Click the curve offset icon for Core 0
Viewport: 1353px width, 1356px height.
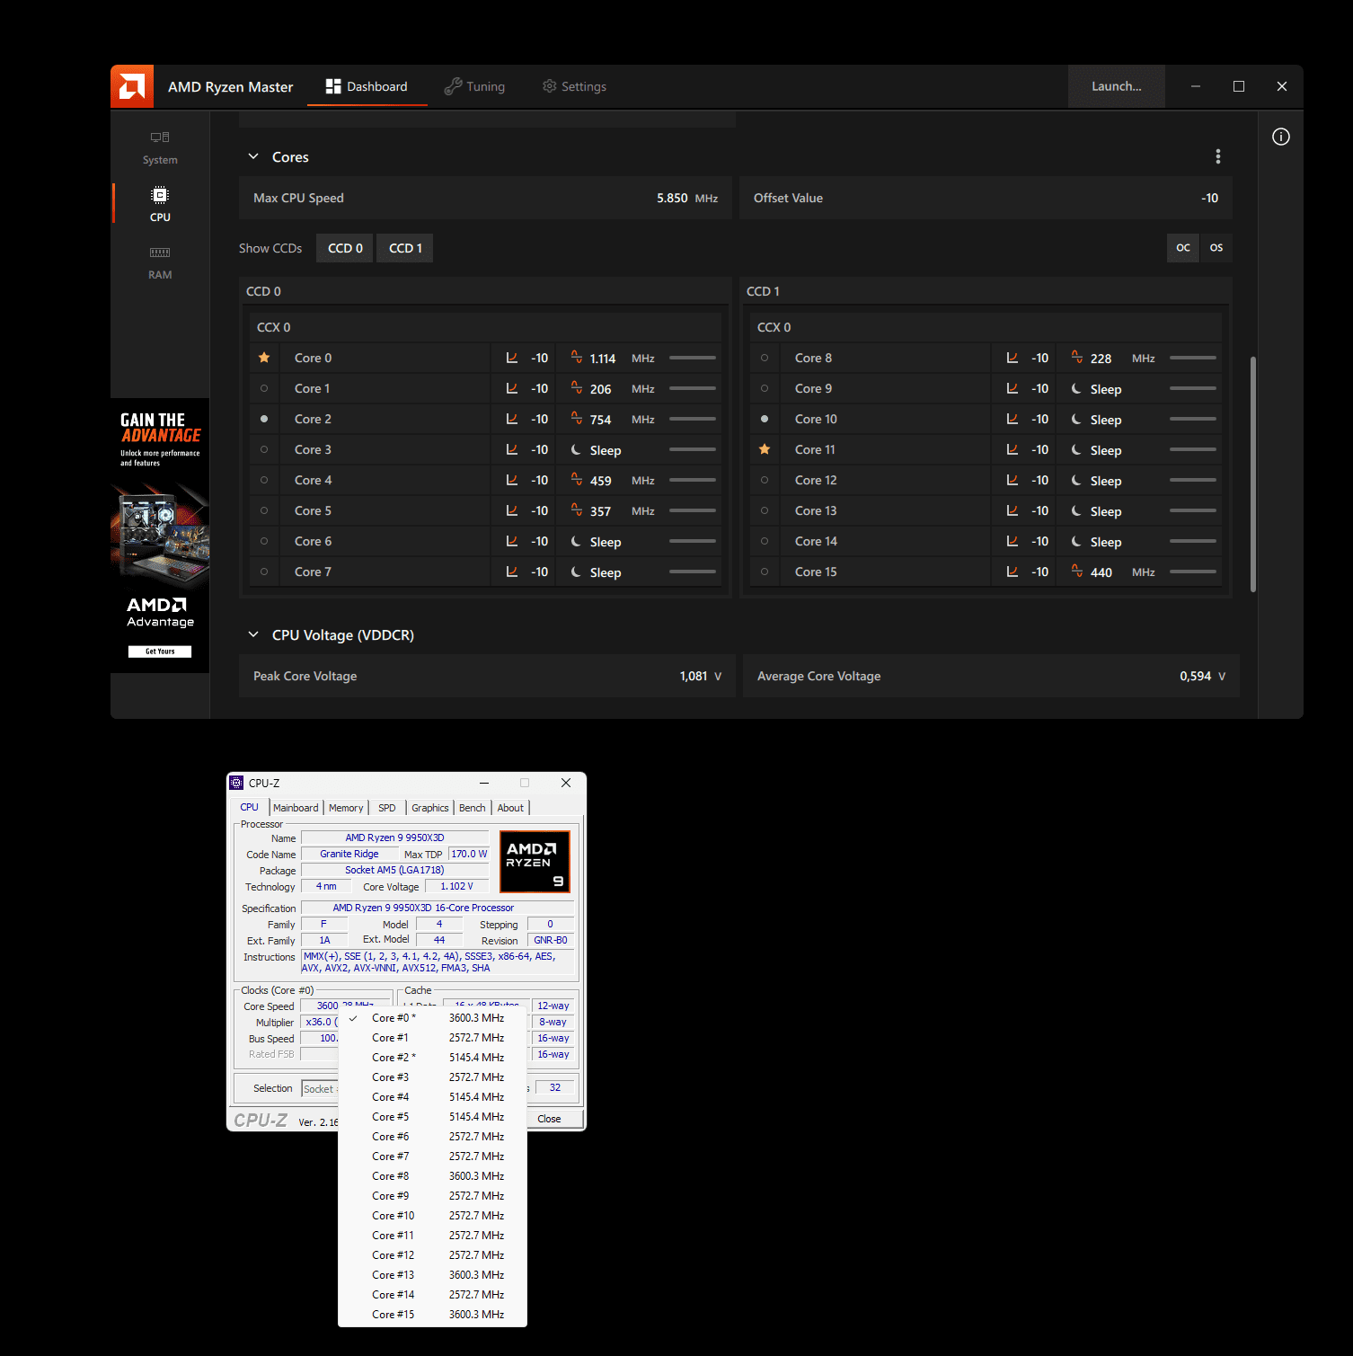512,358
